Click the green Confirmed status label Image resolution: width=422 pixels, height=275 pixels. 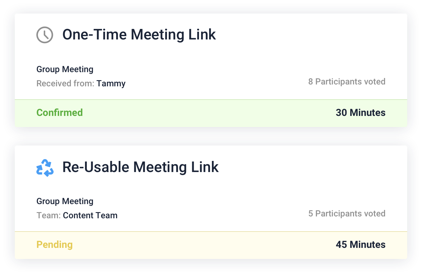pos(59,113)
